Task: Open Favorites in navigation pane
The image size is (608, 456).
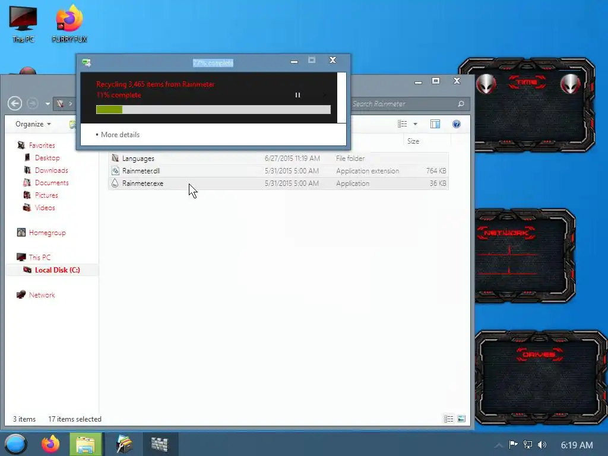Action: (x=42, y=145)
